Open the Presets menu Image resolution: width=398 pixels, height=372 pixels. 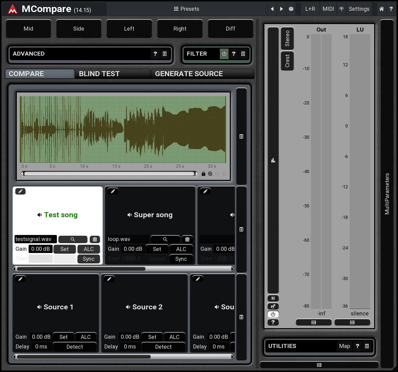coord(187,9)
